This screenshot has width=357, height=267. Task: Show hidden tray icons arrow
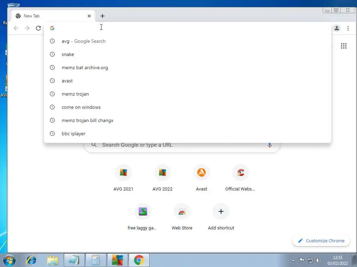click(294, 260)
